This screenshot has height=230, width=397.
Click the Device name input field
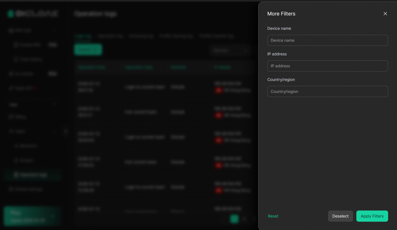point(327,40)
